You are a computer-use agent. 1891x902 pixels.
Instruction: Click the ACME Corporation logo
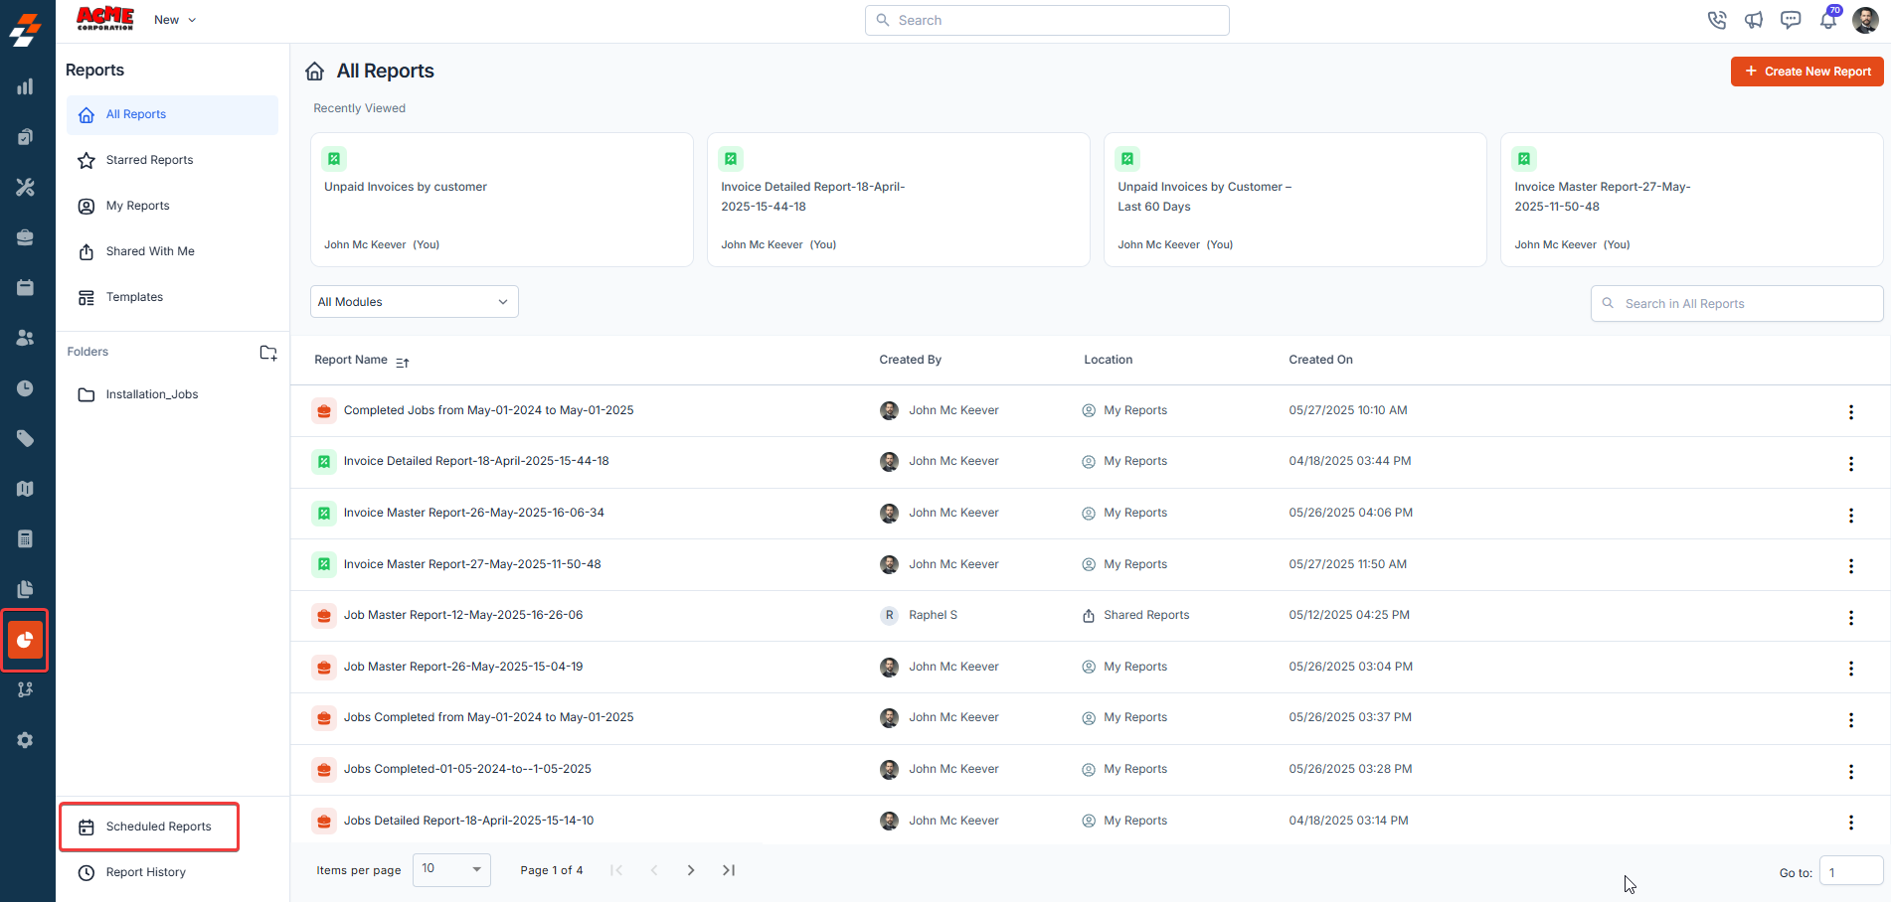point(105,19)
